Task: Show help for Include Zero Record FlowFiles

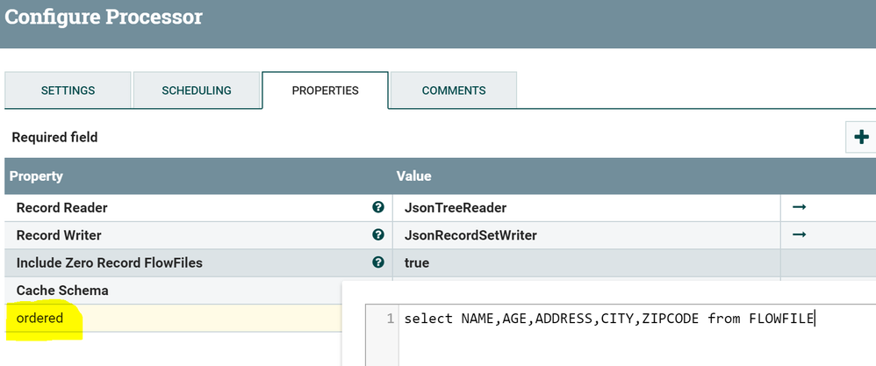Action: (378, 262)
